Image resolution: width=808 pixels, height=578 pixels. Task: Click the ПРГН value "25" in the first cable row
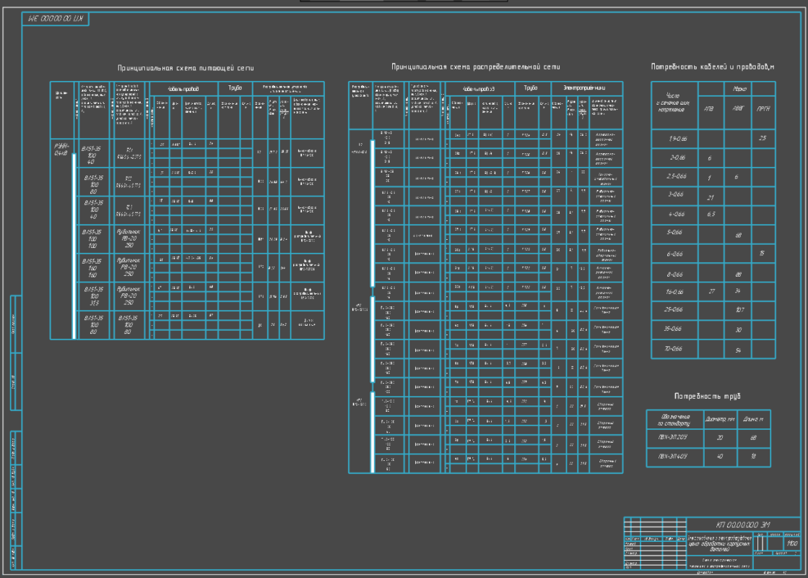[763, 139]
